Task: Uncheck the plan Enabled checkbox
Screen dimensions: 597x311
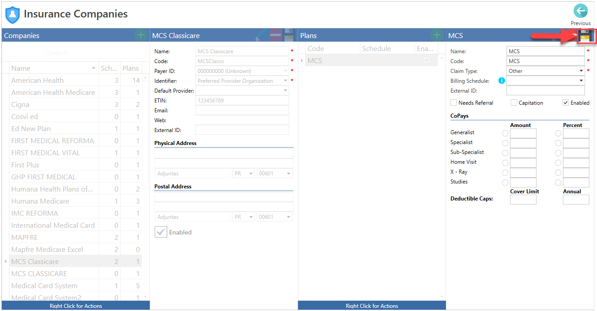Action: 566,102
